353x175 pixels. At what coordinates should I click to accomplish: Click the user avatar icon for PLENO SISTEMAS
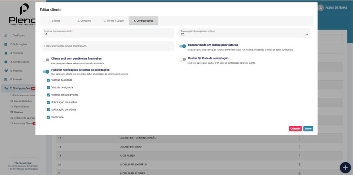[x=321, y=8]
